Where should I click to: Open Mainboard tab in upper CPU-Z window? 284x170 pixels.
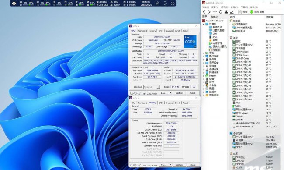142,31
